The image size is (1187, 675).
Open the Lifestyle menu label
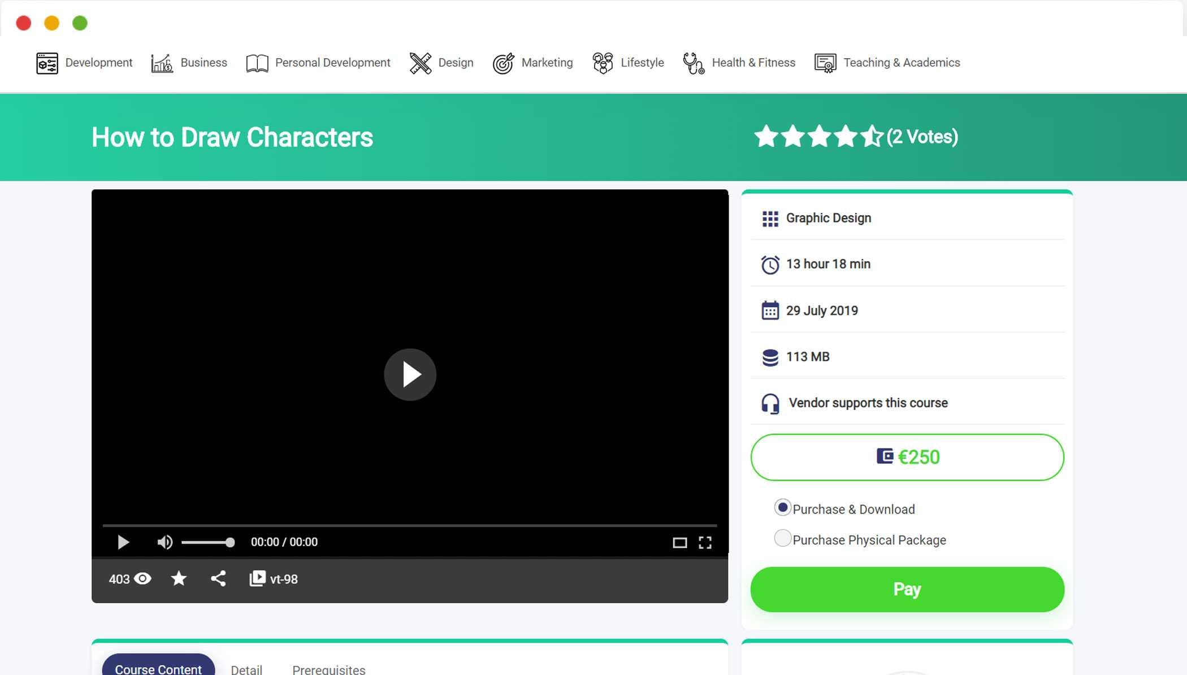pos(642,63)
